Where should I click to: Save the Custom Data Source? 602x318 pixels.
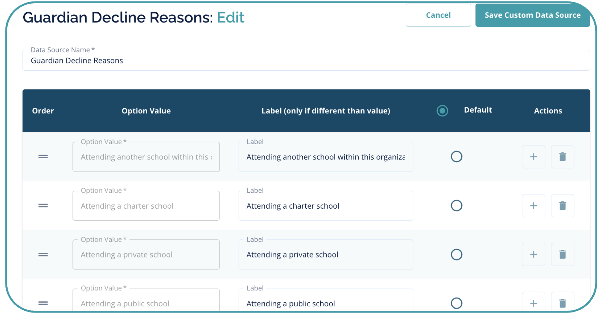pyautogui.click(x=532, y=15)
